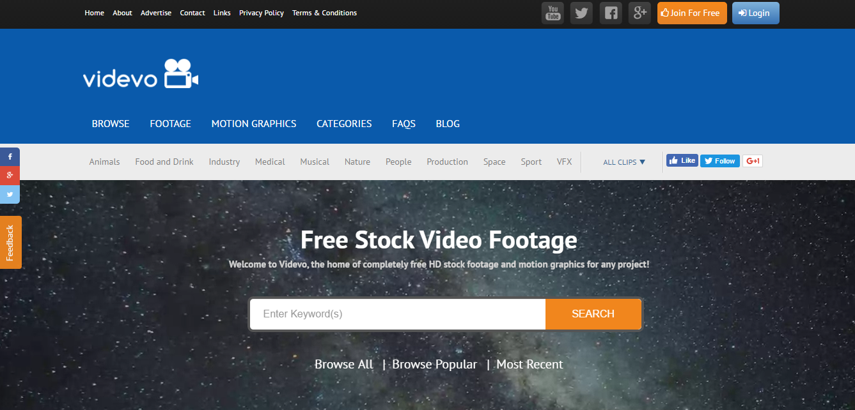The width and height of the screenshot is (855, 410).
Task: Open the Google Plus icon in top bar
Action: [639, 13]
